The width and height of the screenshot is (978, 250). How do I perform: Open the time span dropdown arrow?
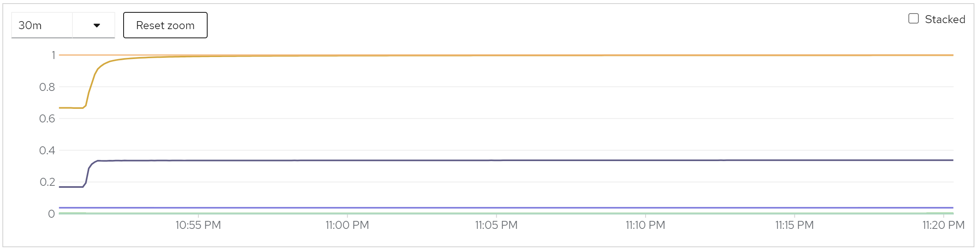tap(96, 26)
